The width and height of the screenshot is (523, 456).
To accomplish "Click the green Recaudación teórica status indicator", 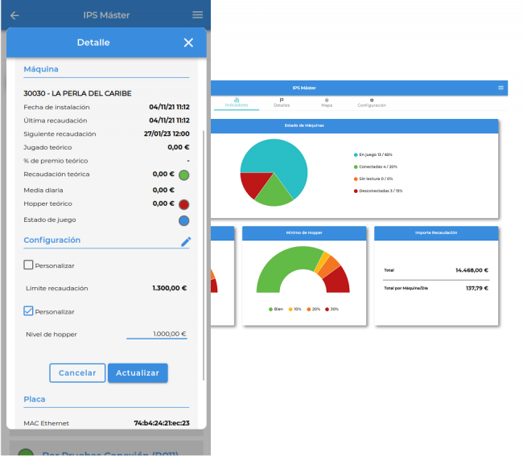I will pyautogui.click(x=183, y=175).
